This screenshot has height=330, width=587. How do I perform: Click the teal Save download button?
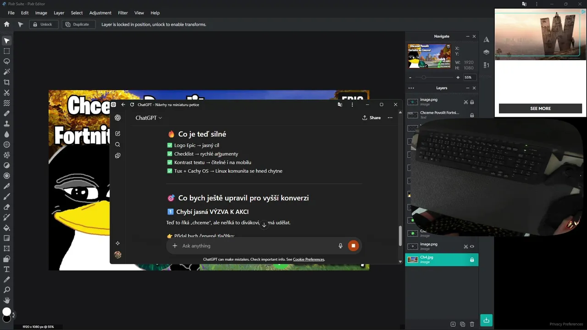486,320
